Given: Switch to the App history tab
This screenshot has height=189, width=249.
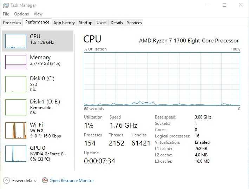Looking at the screenshot, I should click(x=64, y=23).
